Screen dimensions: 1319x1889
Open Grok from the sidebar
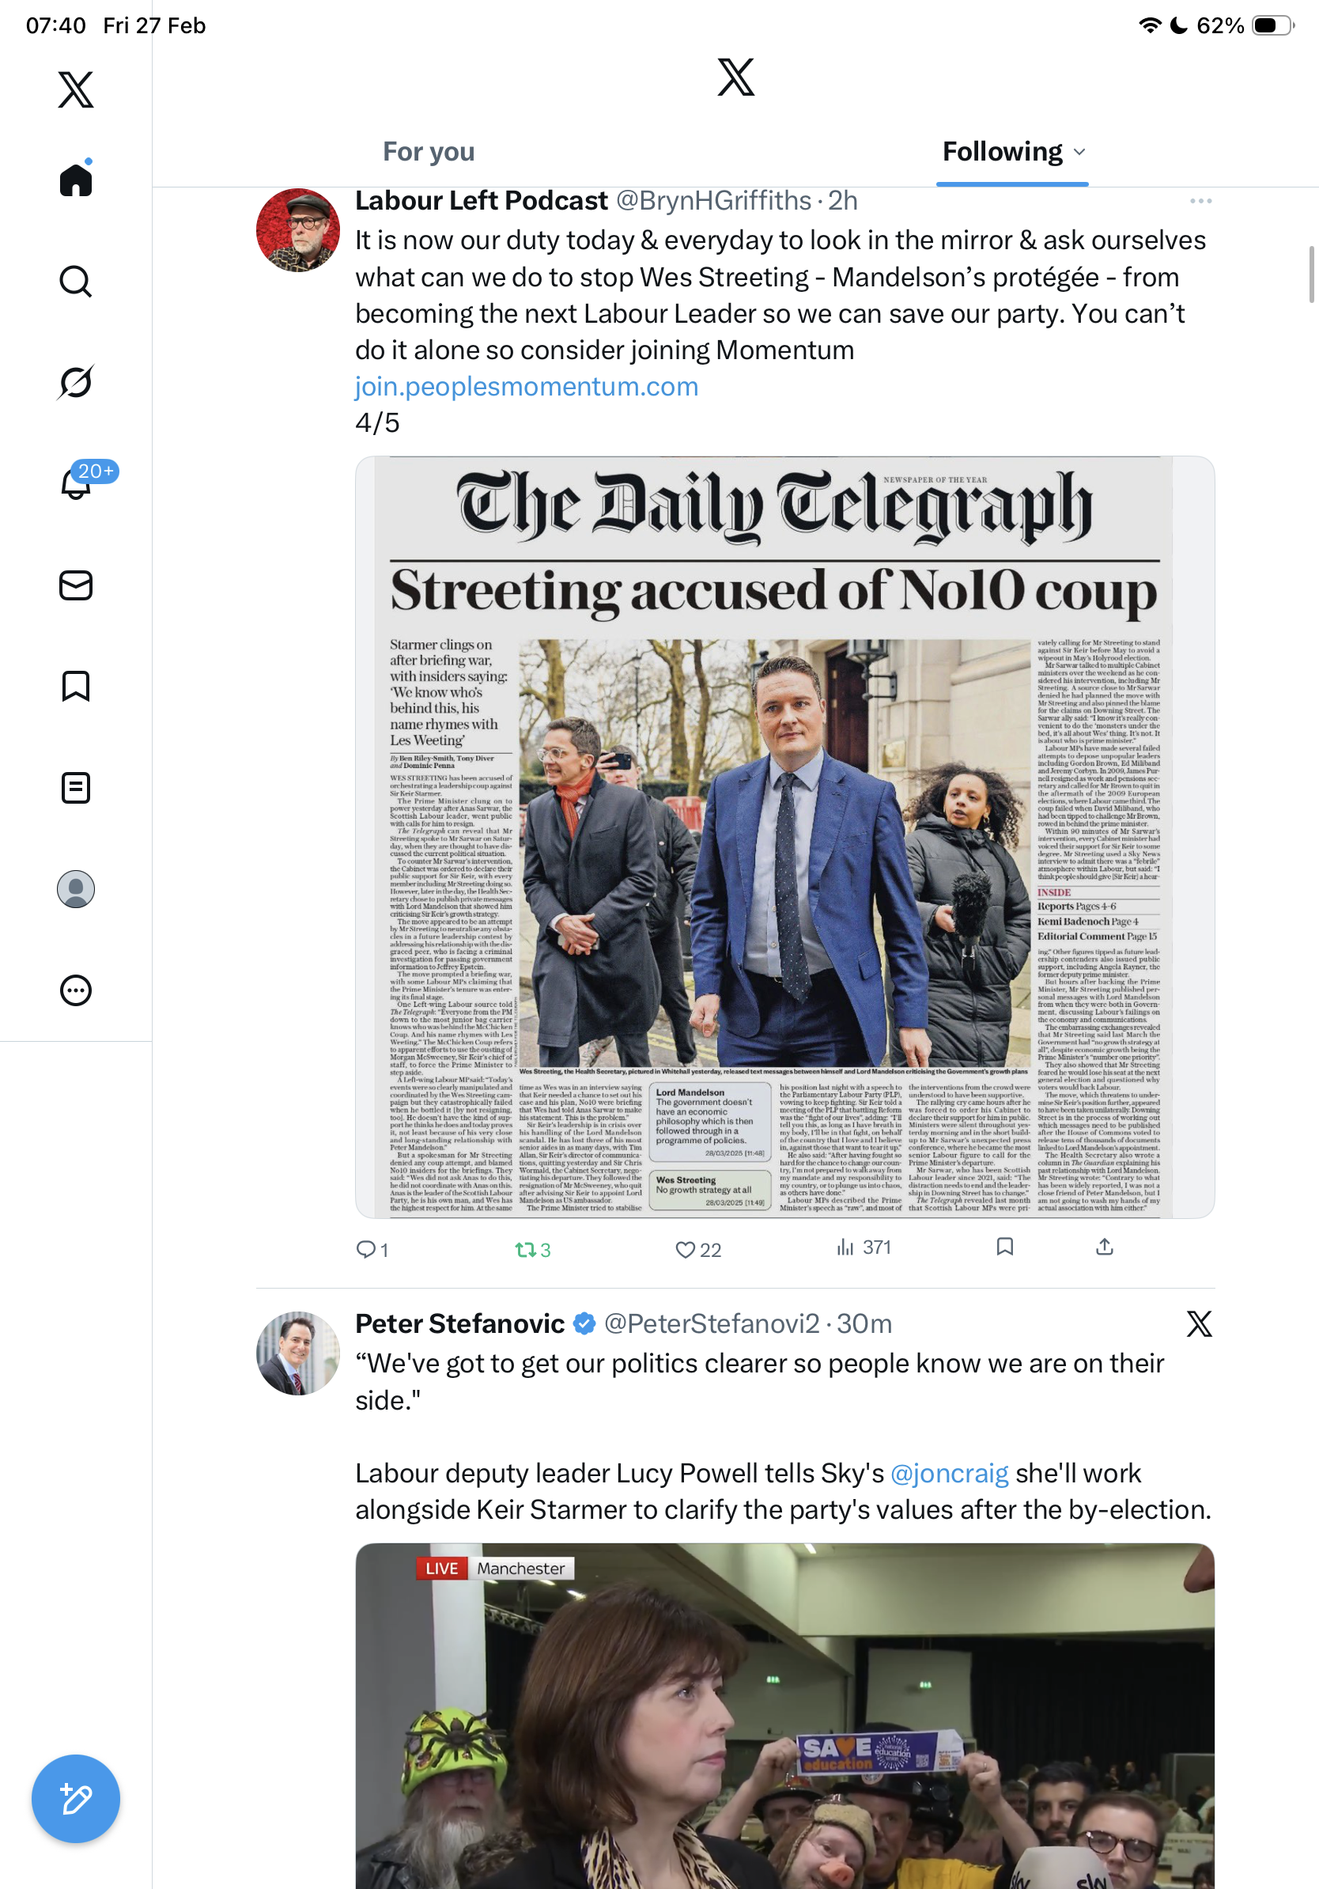(x=76, y=383)
